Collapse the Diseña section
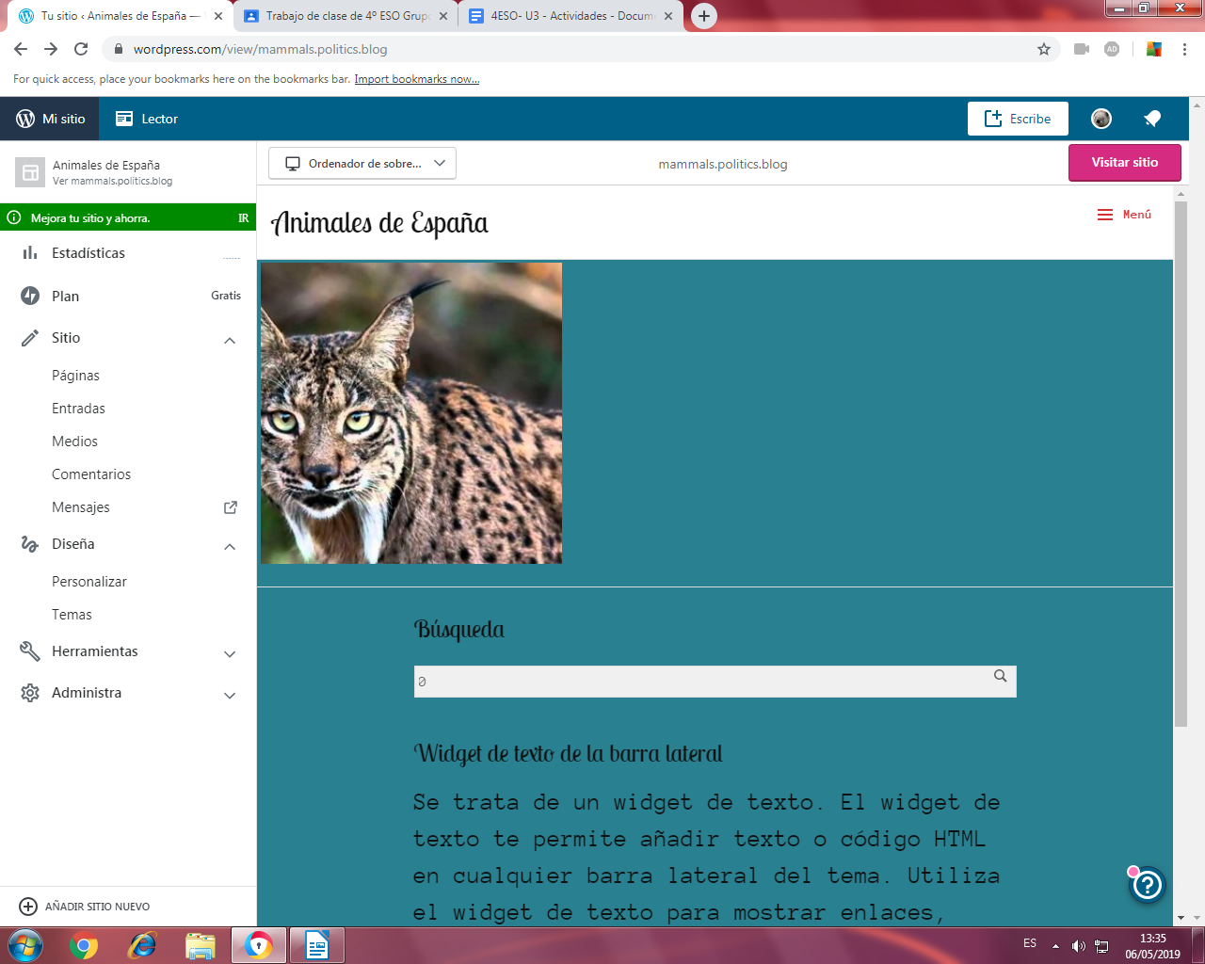Image resolution: width=1205 pixels, height=964 pixels. [230, 546]
